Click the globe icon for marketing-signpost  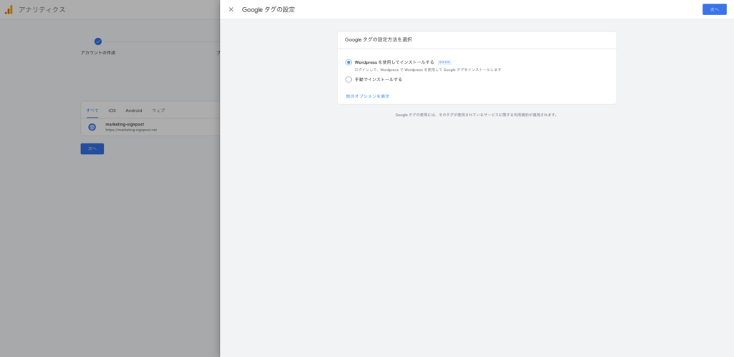(x=92, y=128)
